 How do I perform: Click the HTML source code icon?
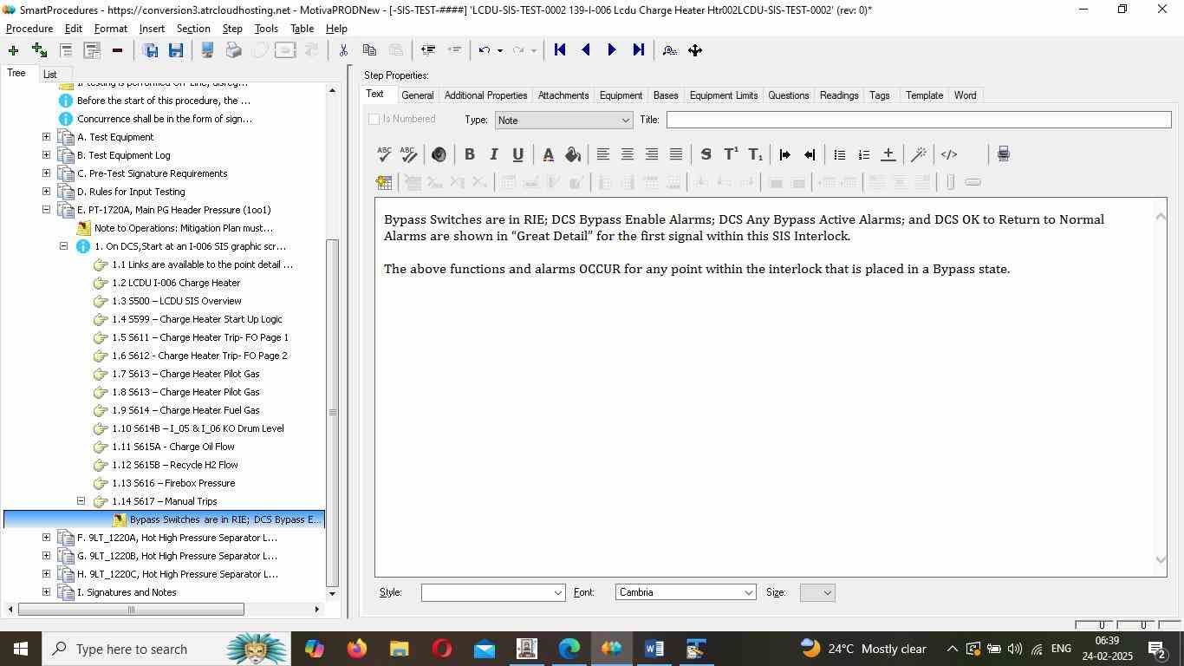coord(949,154)
